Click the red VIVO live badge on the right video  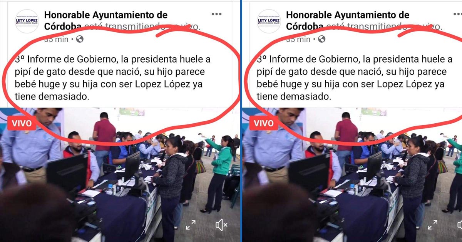(x=264, y=124)
